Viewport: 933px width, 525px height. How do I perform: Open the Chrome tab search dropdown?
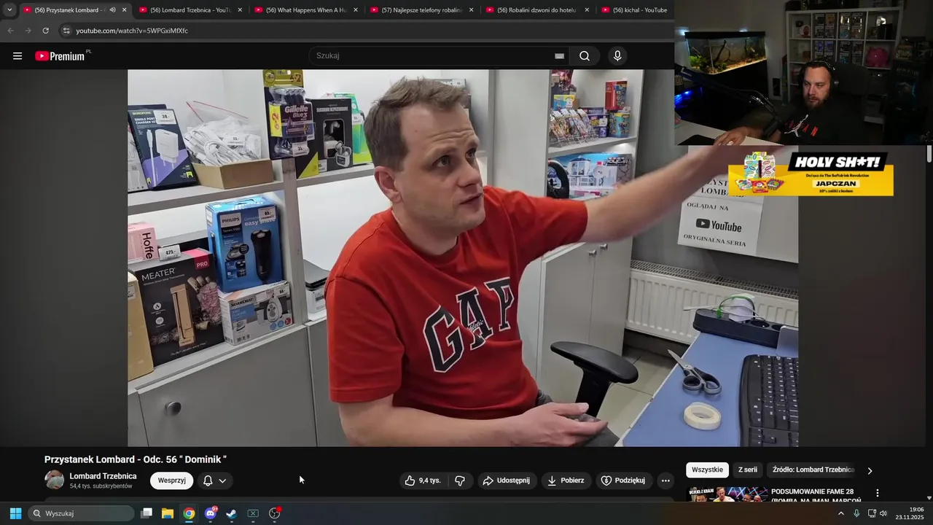[x=9, y=10]
